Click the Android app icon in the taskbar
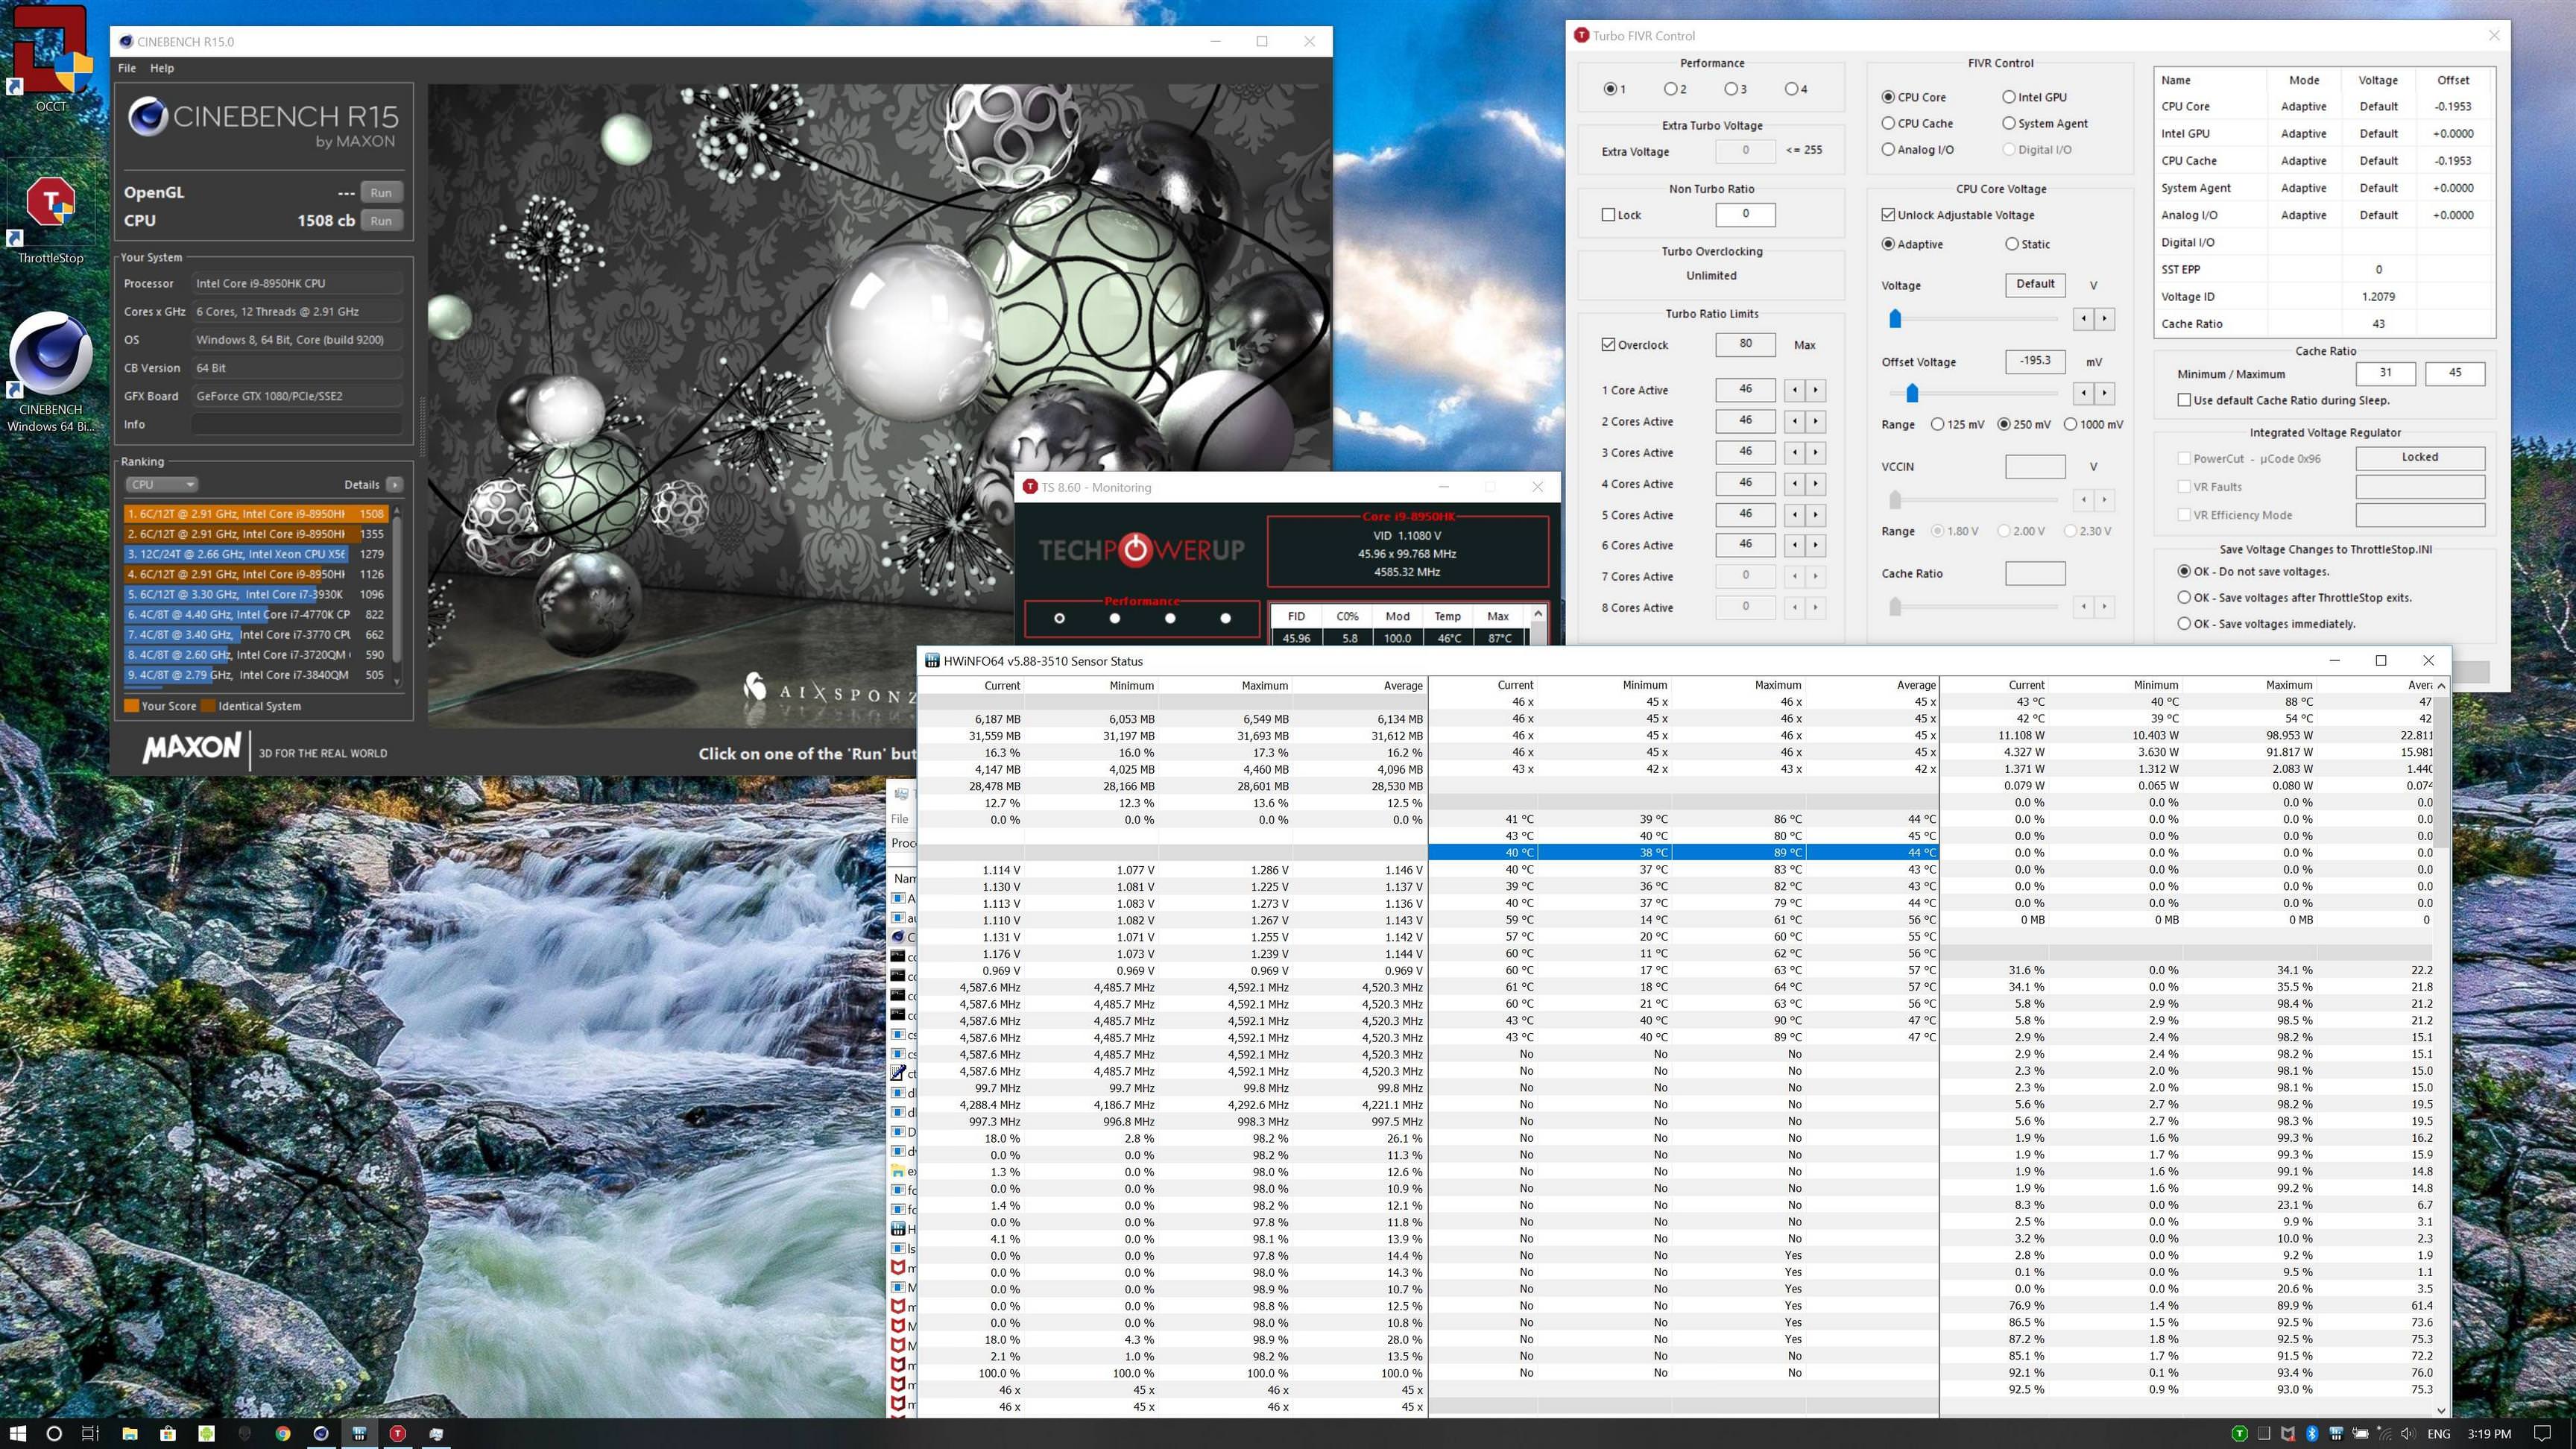Screen dimensions: 2576x1449 click(206, 1433)
